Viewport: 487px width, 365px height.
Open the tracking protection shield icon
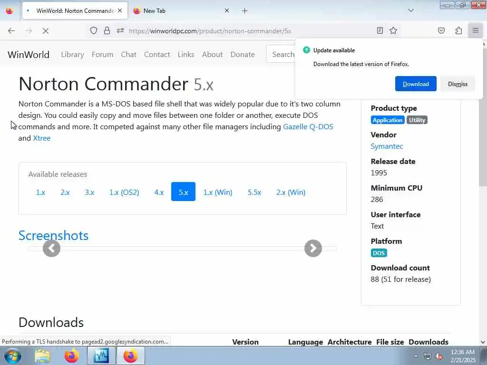[x=94, y=30]
